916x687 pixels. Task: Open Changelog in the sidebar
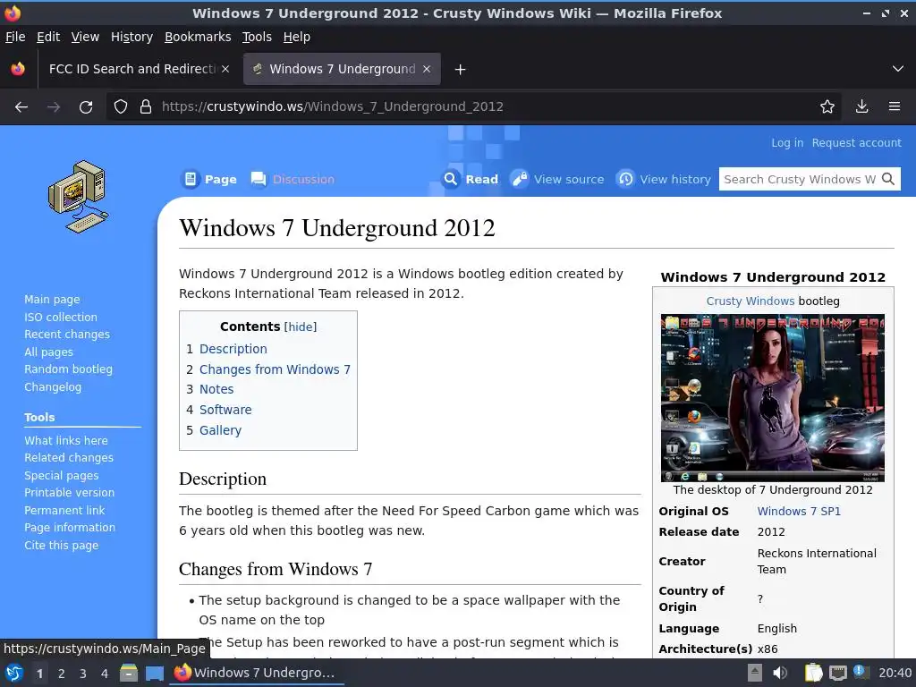point(53,386)
